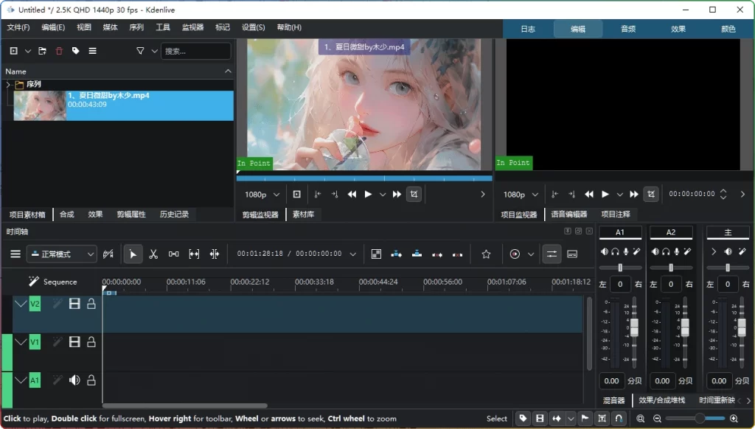
Task: Switch to the 音频 workspace tab
Action: 627,29
